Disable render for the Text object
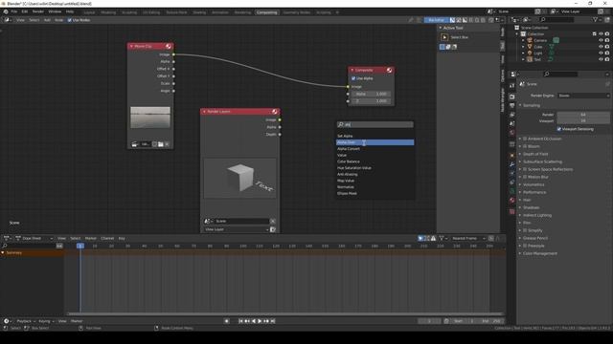This screenshot has height=344, width=613. [x=607, y=59]
